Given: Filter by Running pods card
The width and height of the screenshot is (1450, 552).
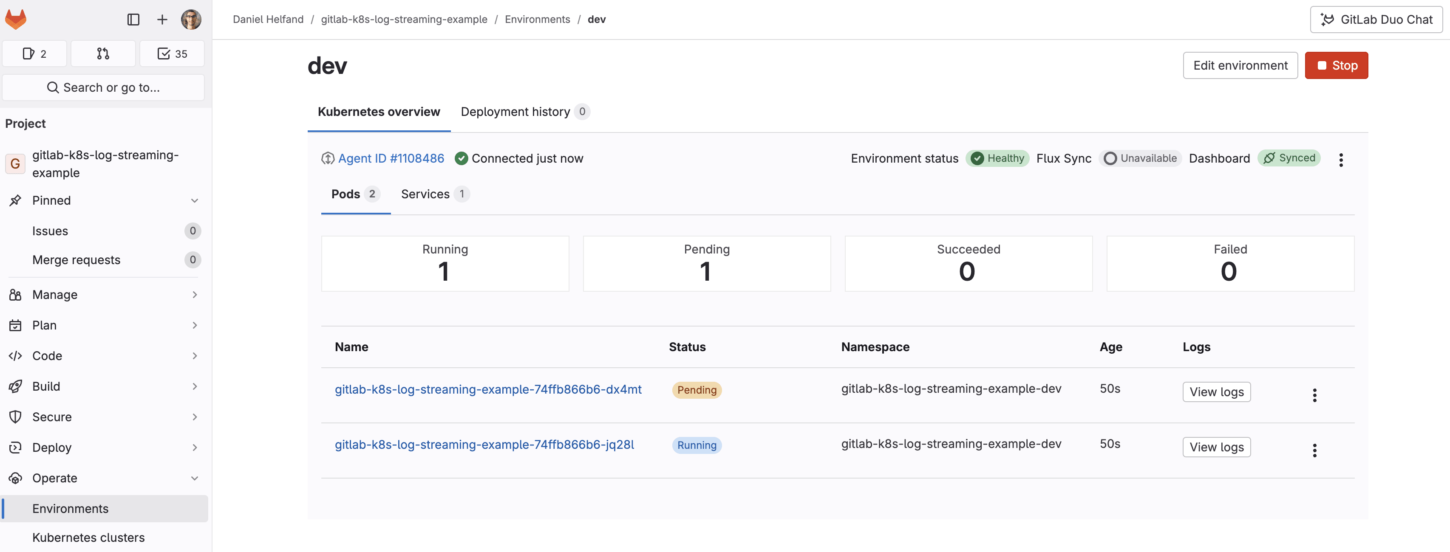Looking at the screenshot, I should coord(445,263).
